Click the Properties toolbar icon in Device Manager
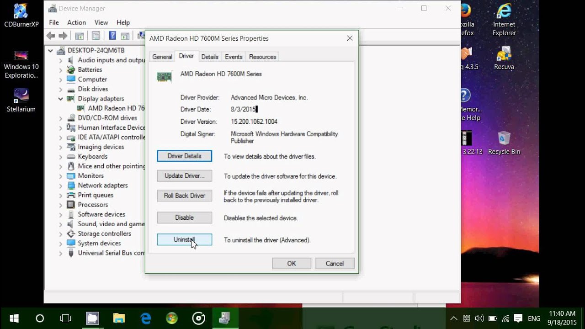This screenshot has width=585, height=329. (x=96, y=36)
